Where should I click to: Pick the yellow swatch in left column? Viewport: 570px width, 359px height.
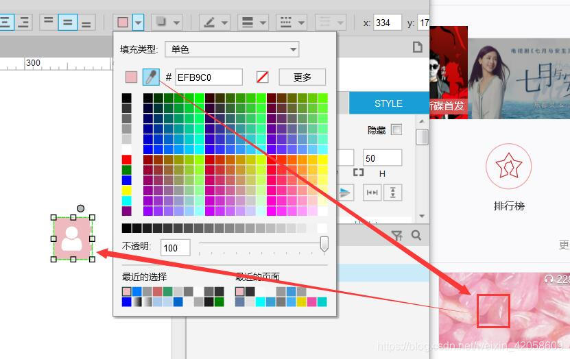126,190
